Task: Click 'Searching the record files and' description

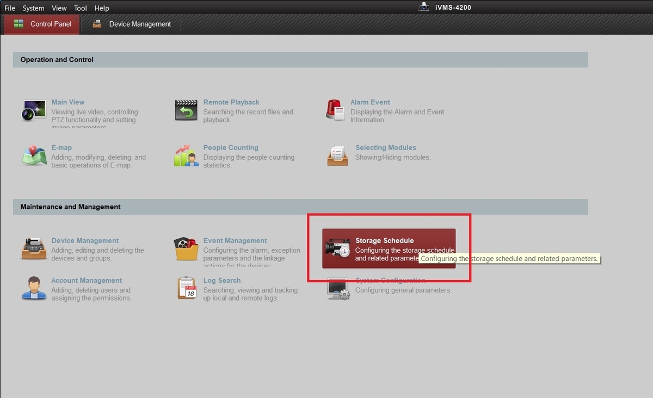Action: (248, 112)
